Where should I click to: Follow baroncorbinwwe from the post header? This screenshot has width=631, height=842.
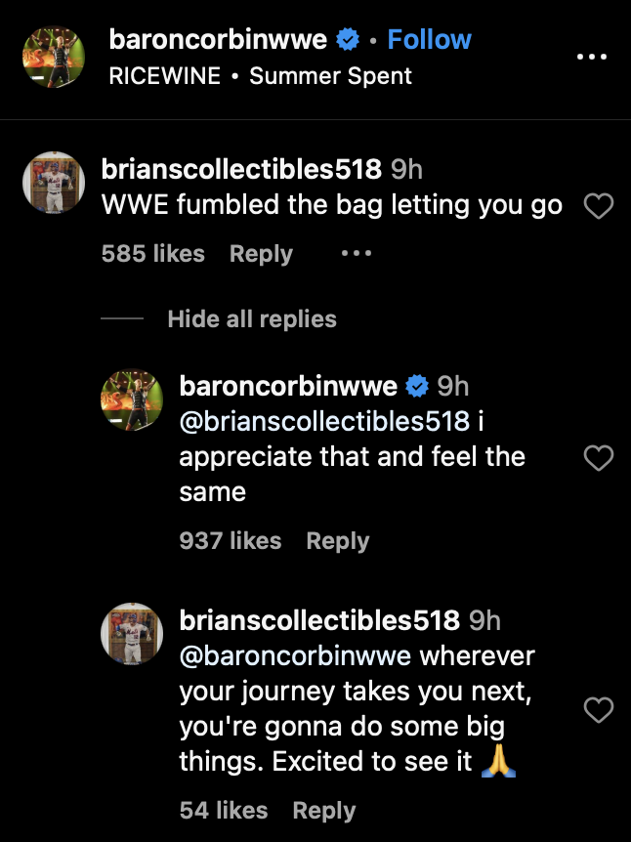point(429,40)
